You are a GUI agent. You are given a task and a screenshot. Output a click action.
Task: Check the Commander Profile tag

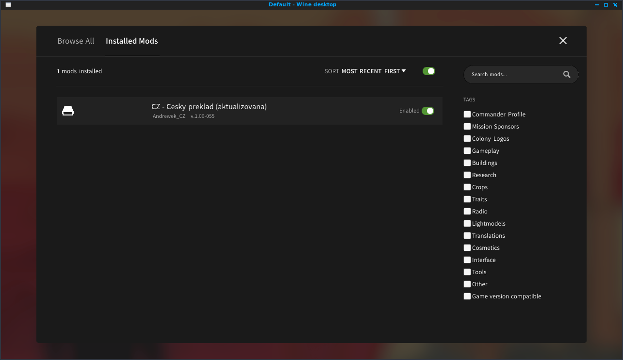[467, 115]
